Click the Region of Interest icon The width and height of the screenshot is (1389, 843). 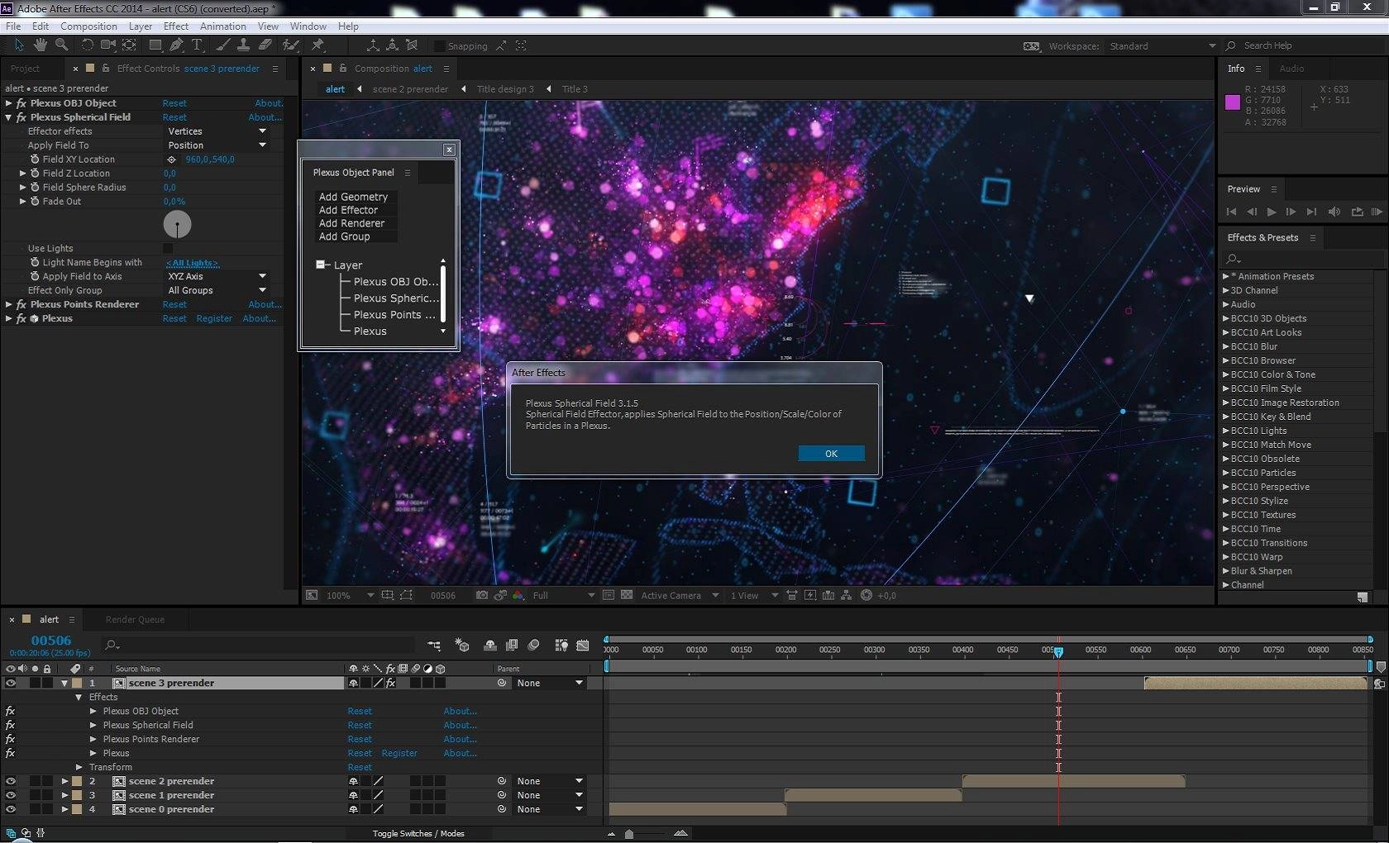point(609,595)
